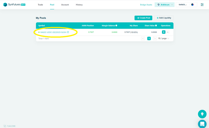Click the block number 7,663,908
The image size is (209, 128).
pos(11,126)
